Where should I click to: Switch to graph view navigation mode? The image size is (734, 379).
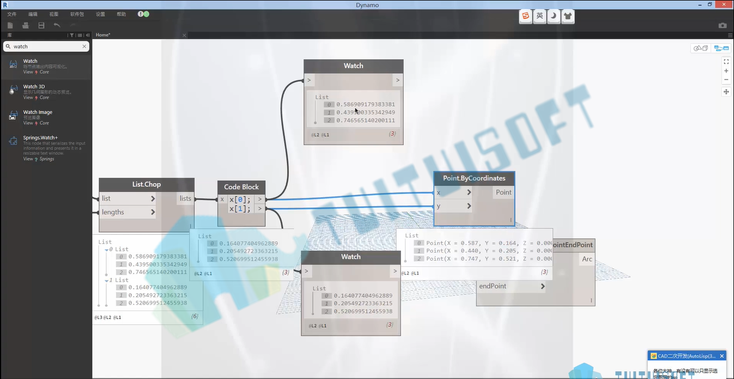721,48
